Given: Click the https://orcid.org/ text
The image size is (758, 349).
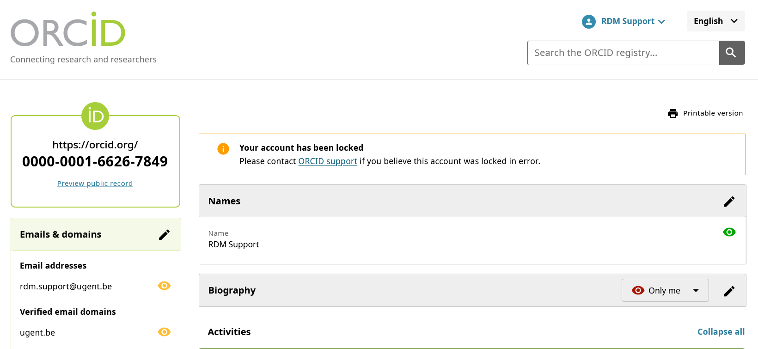Looking at the screenshot, I should [x=95, y=145].
